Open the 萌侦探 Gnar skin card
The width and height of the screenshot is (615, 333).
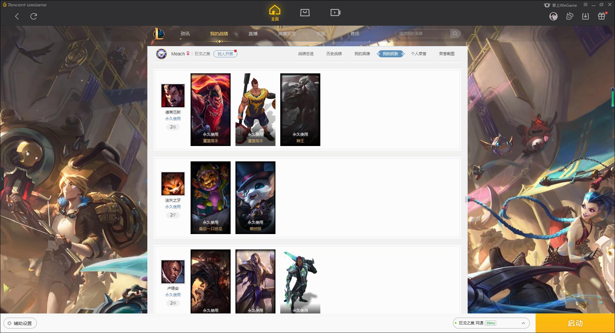(255, 198)
